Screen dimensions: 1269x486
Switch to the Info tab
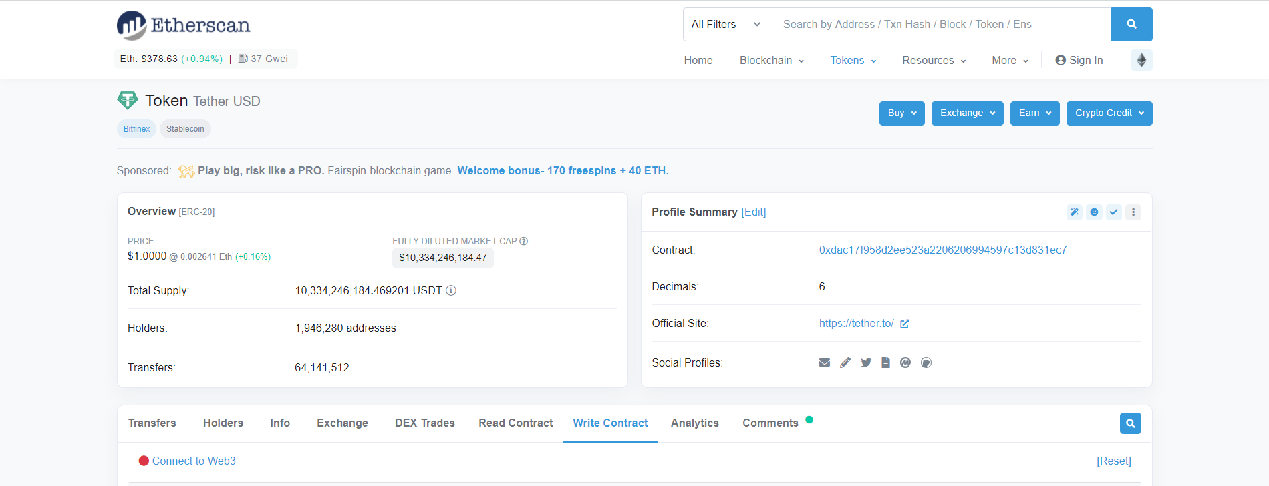(280, 423)
